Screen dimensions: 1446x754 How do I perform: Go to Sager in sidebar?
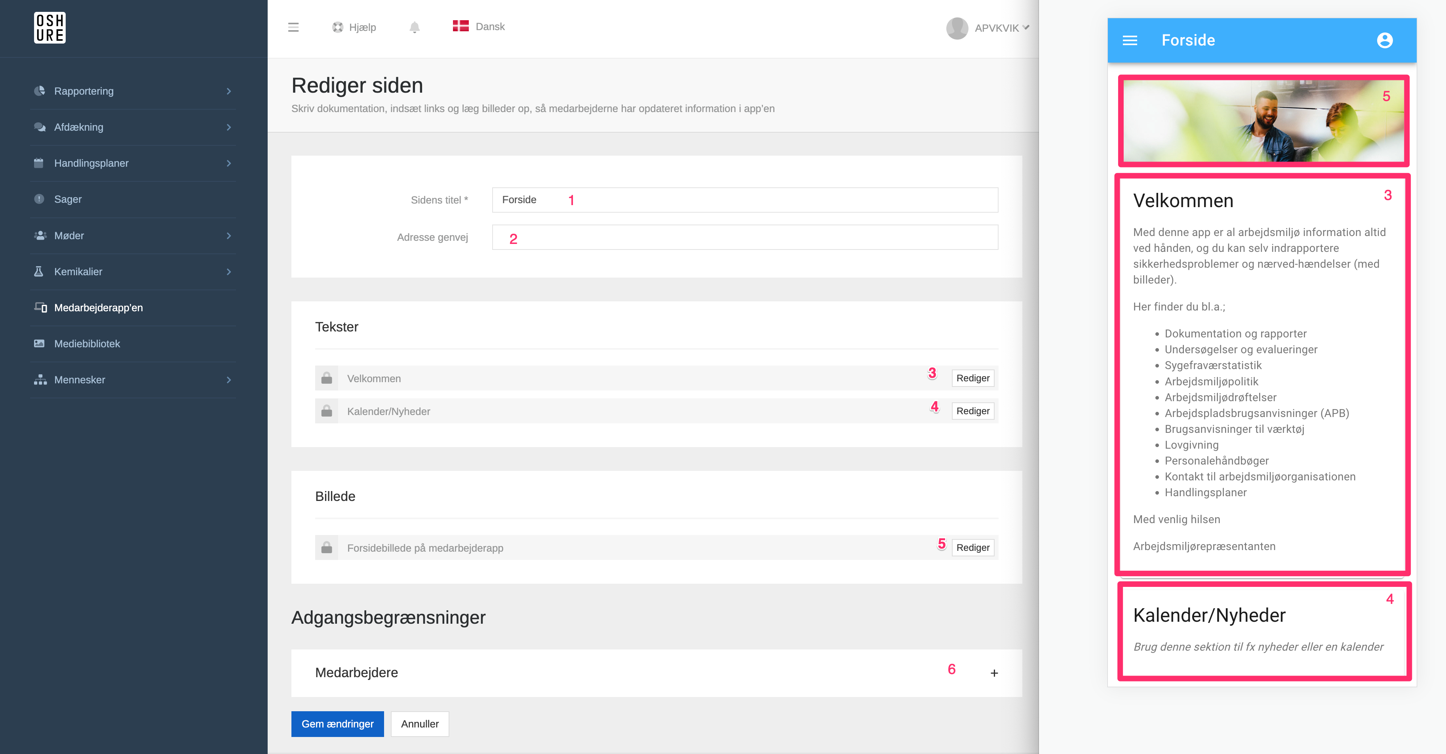pos(67,199)
